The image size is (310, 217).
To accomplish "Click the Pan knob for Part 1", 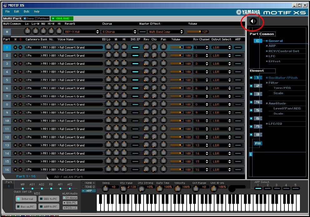I will (163, 47).
